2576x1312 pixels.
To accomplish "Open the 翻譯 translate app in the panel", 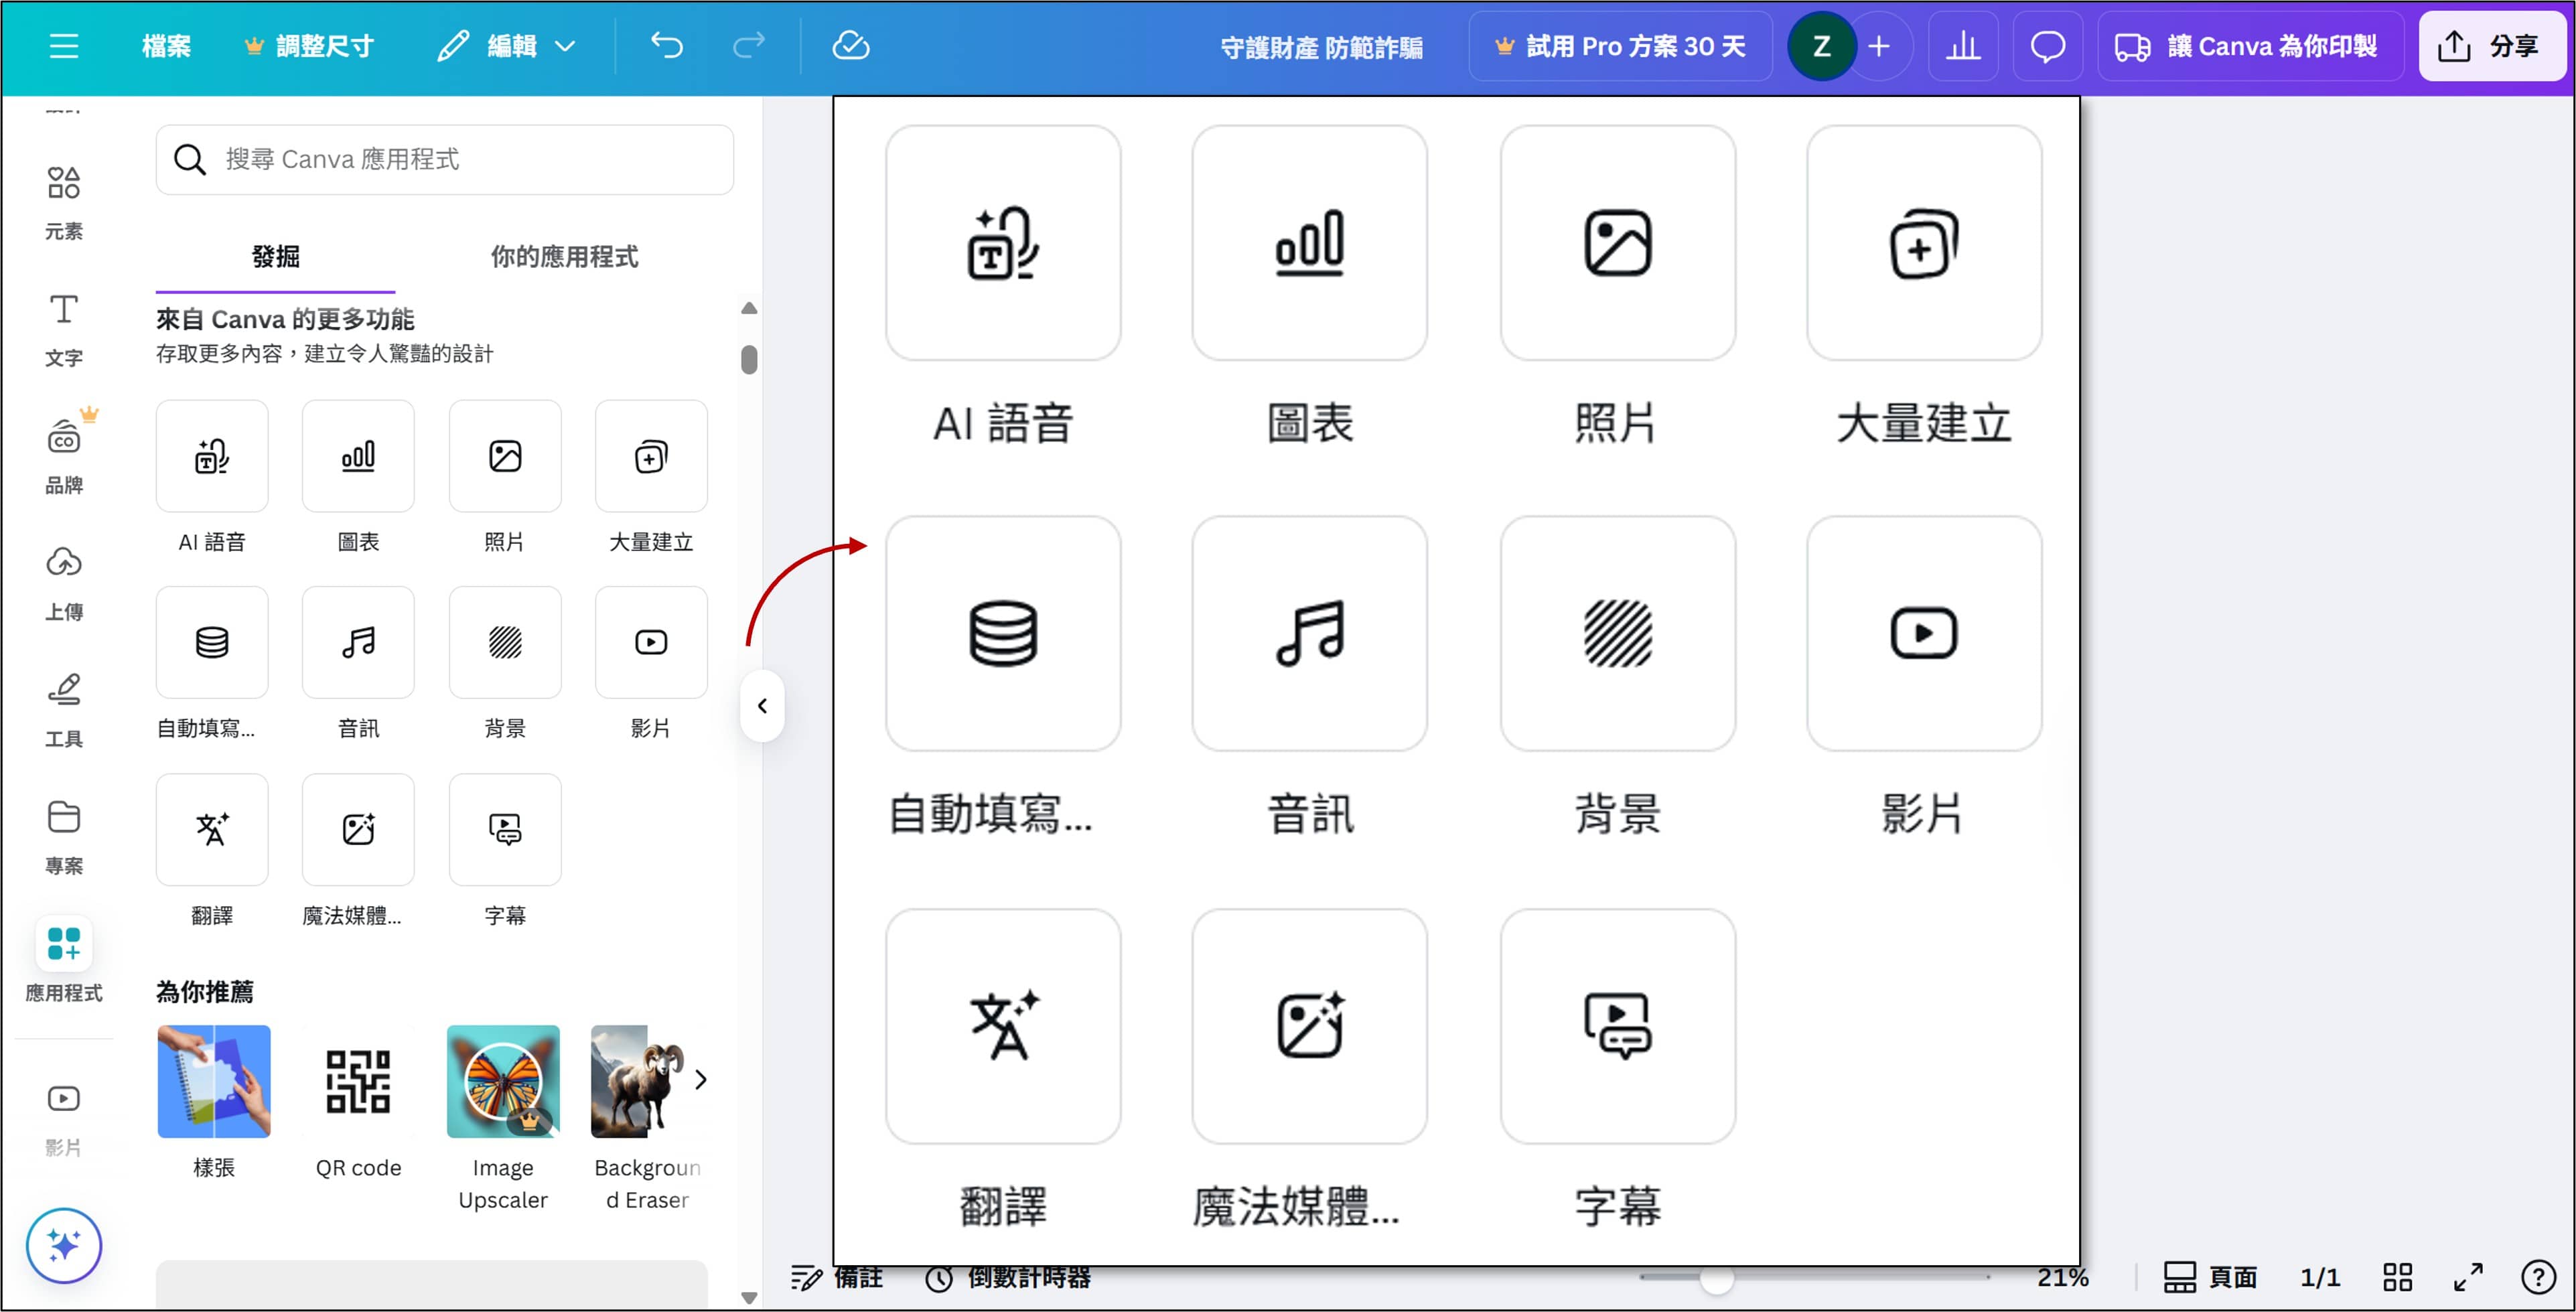I will [212, 830].
